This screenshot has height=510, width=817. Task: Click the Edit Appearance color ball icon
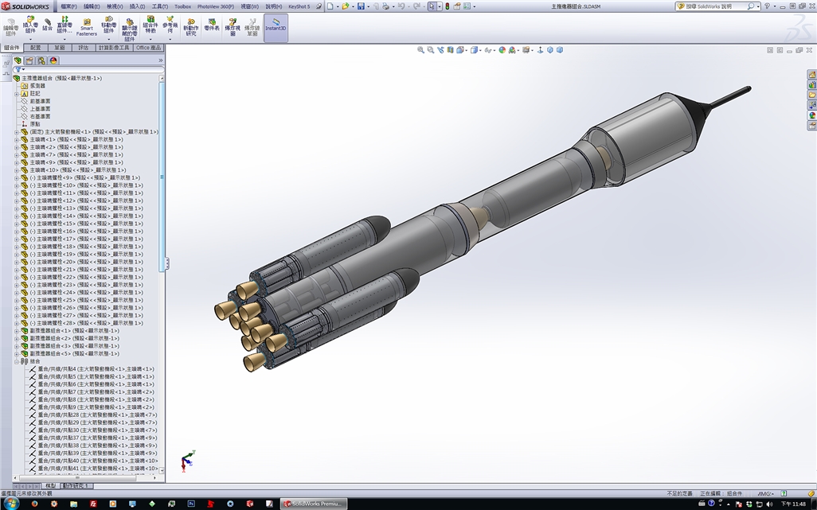[502, 50]
